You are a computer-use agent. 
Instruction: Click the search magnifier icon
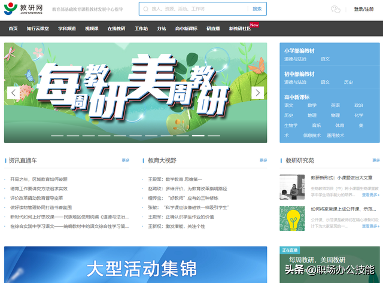(x=146, y=9)
